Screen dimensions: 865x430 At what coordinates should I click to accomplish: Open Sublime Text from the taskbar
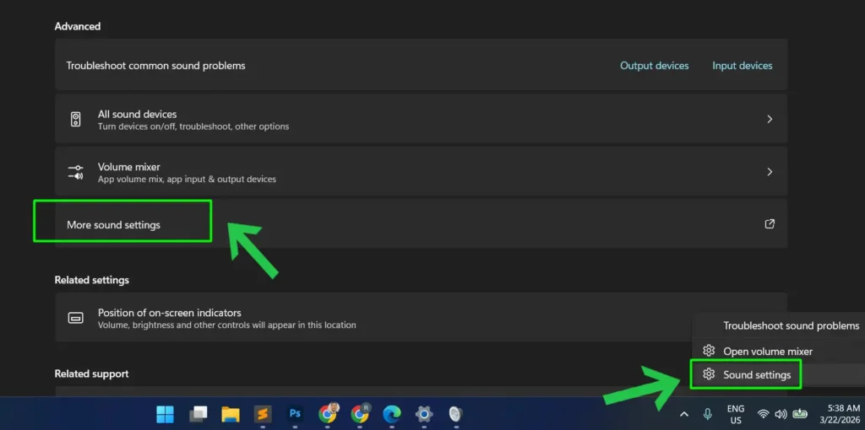click(263, 414)
